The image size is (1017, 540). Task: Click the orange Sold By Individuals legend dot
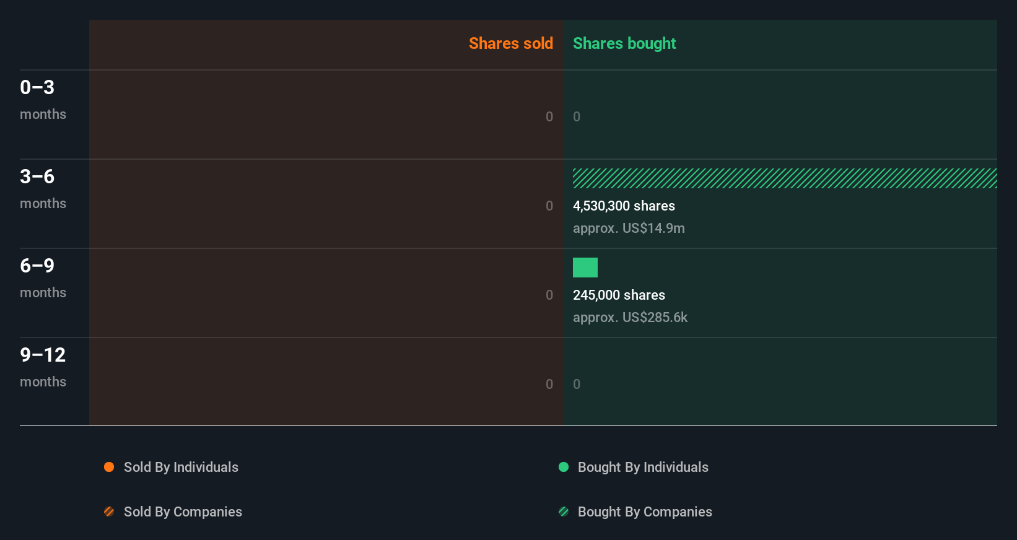pos(109,467)
